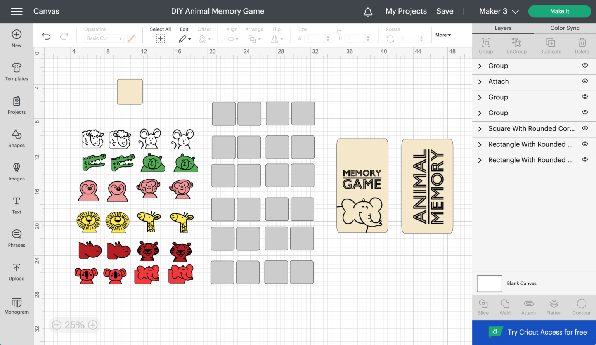Open the Maker 3 machine dropdown
596x345 pixels.
click(x=499, y=11)
